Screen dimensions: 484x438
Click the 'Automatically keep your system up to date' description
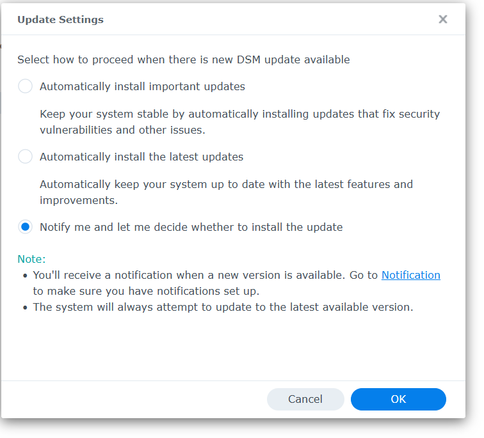[x=226, y=184]
